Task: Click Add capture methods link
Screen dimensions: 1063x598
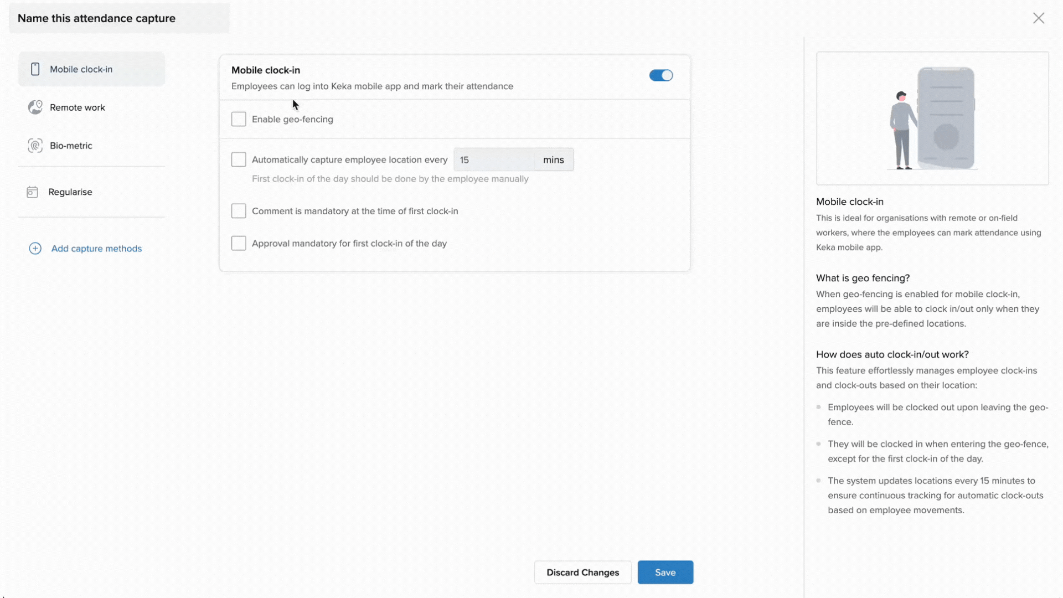Action: tap(96, 249)
